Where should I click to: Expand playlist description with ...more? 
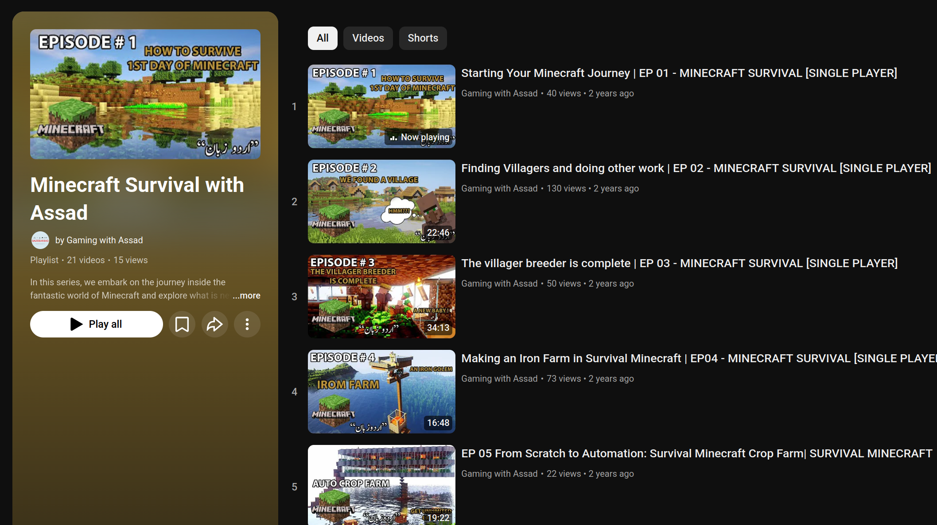(247, 295)
